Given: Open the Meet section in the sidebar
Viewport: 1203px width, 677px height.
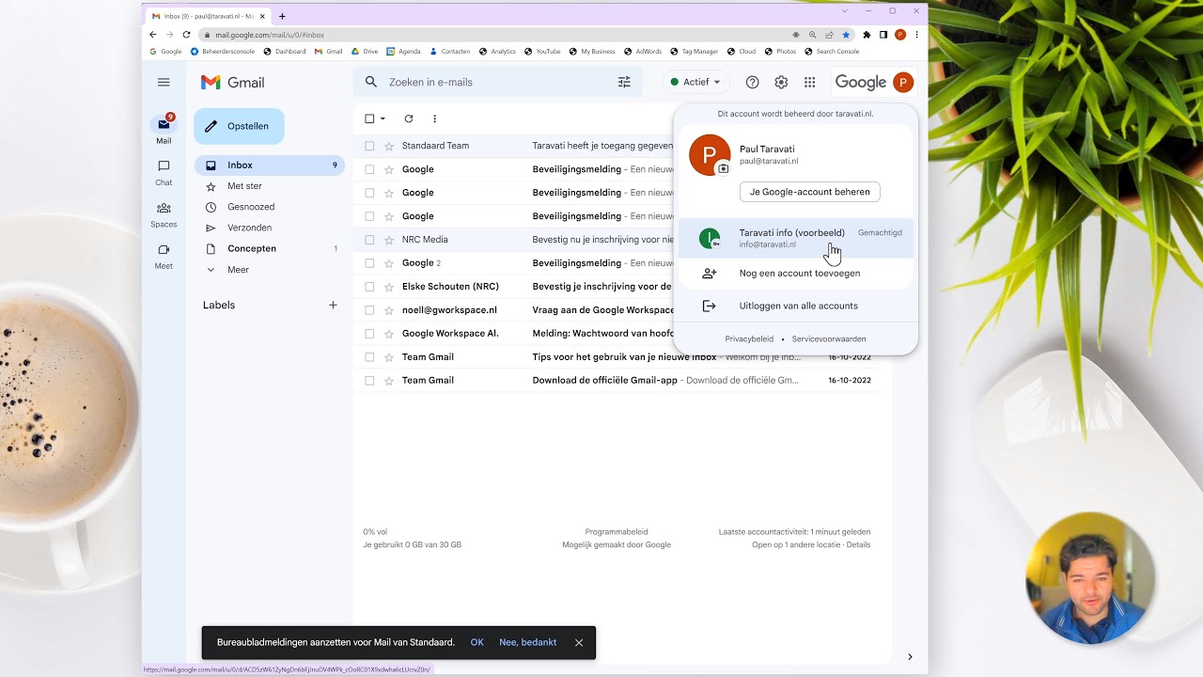Looking at the screenshot, I should 164,256.
